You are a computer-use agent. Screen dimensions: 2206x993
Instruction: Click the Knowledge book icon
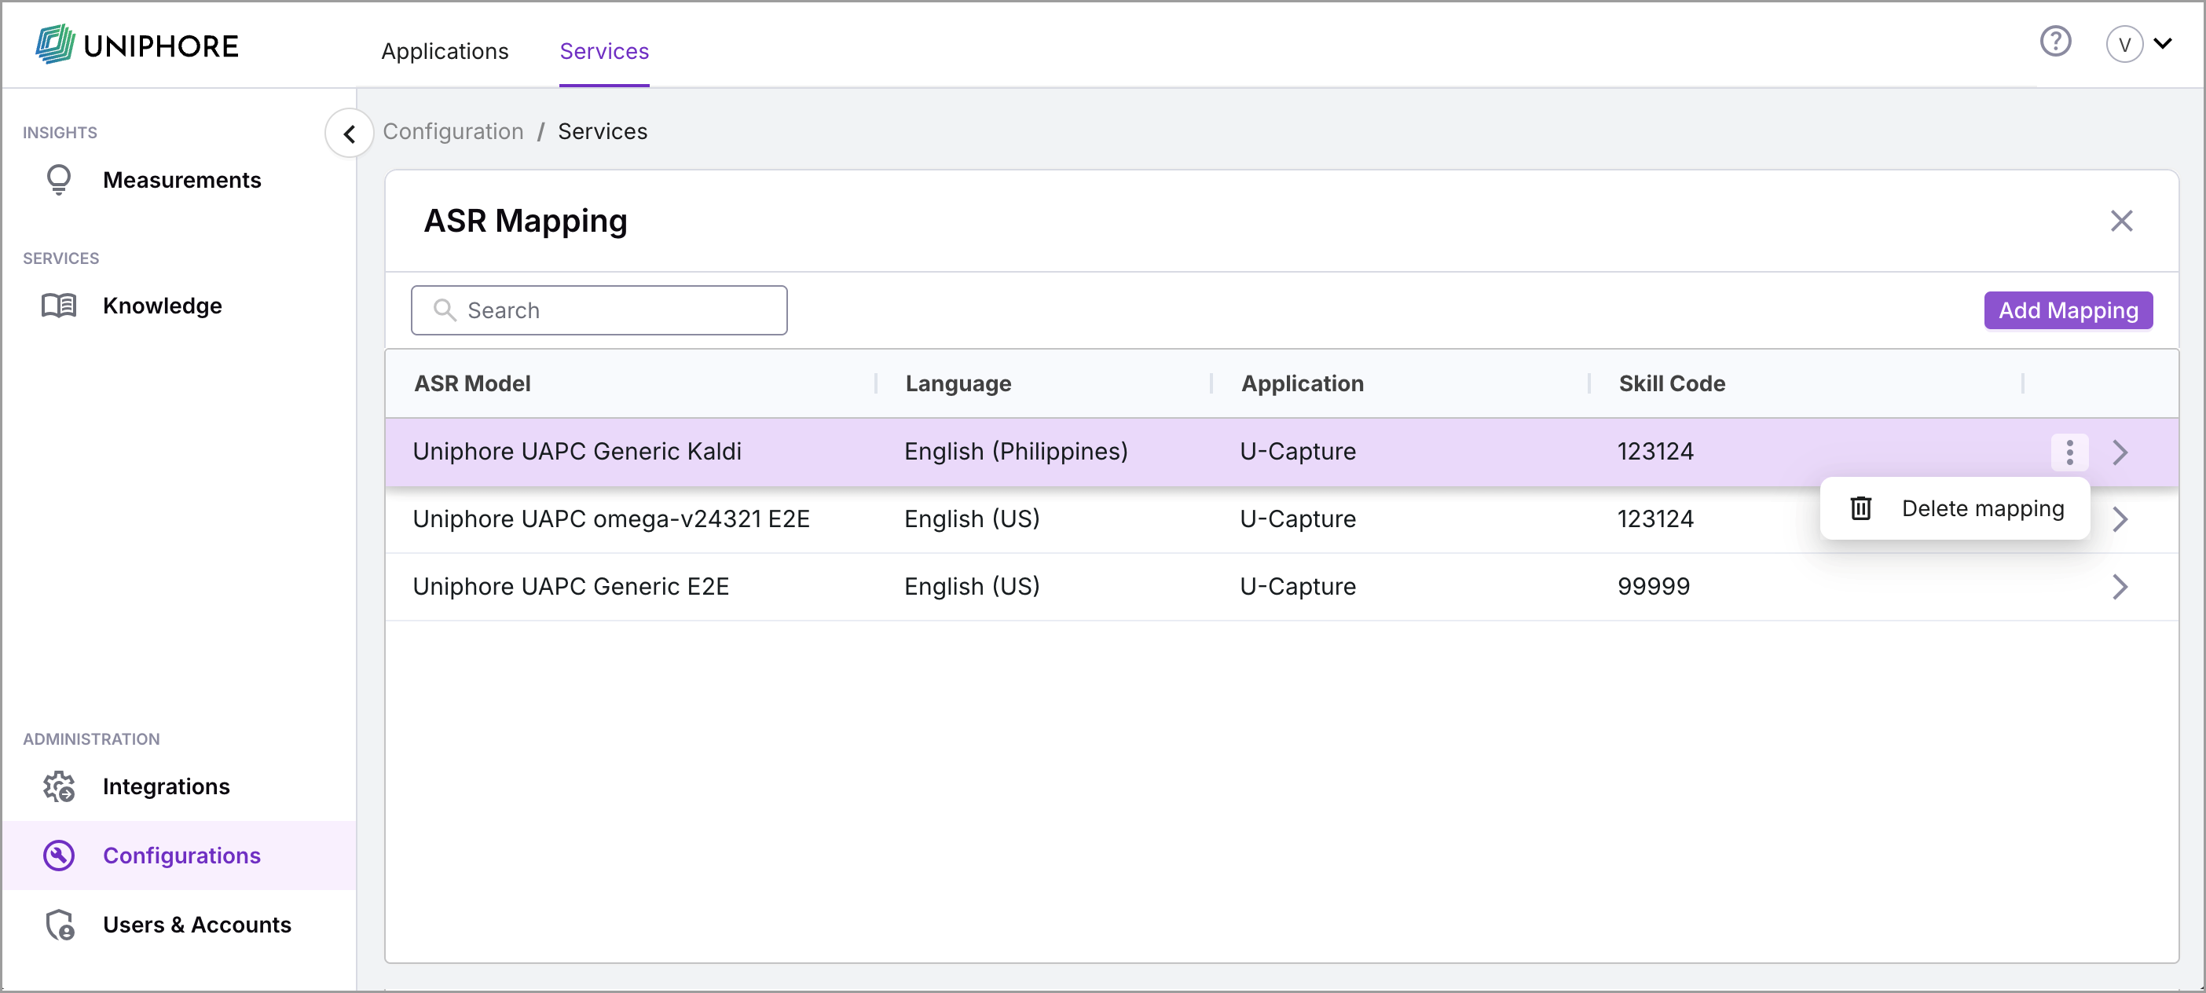(58, 306)
